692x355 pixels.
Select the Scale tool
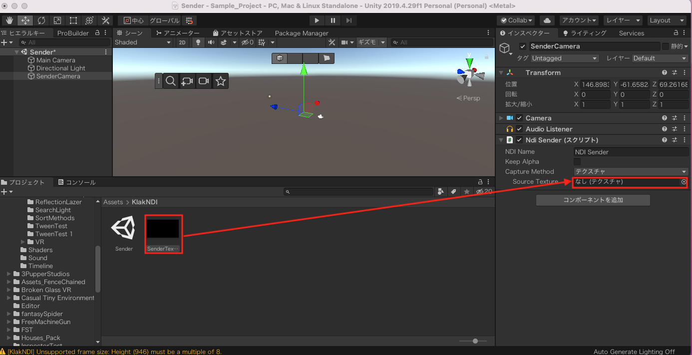(x=57, y=20)
